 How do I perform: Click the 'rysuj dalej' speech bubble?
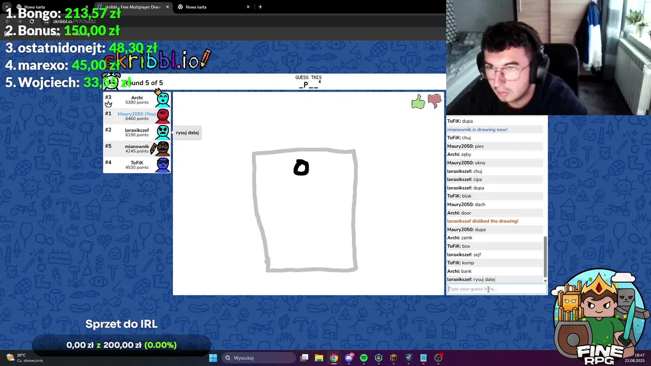coord(187,133)
